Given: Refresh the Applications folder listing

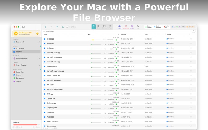Looking at the screenshot, I should tap(63, 27).
